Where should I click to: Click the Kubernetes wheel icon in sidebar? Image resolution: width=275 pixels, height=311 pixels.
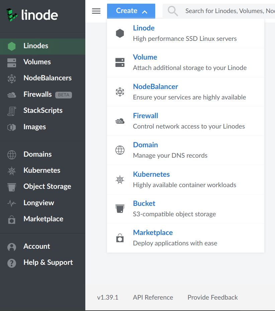click(12, 171)
